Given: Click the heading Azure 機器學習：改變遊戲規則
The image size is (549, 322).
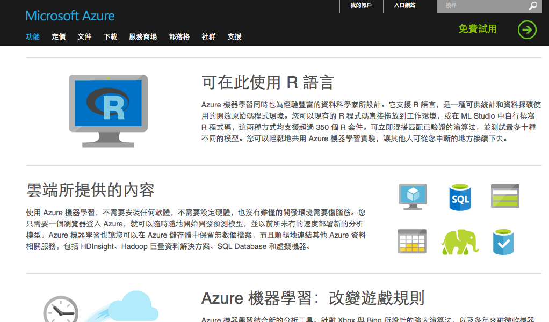Looking at the screenshot, I should pos(313,298).
